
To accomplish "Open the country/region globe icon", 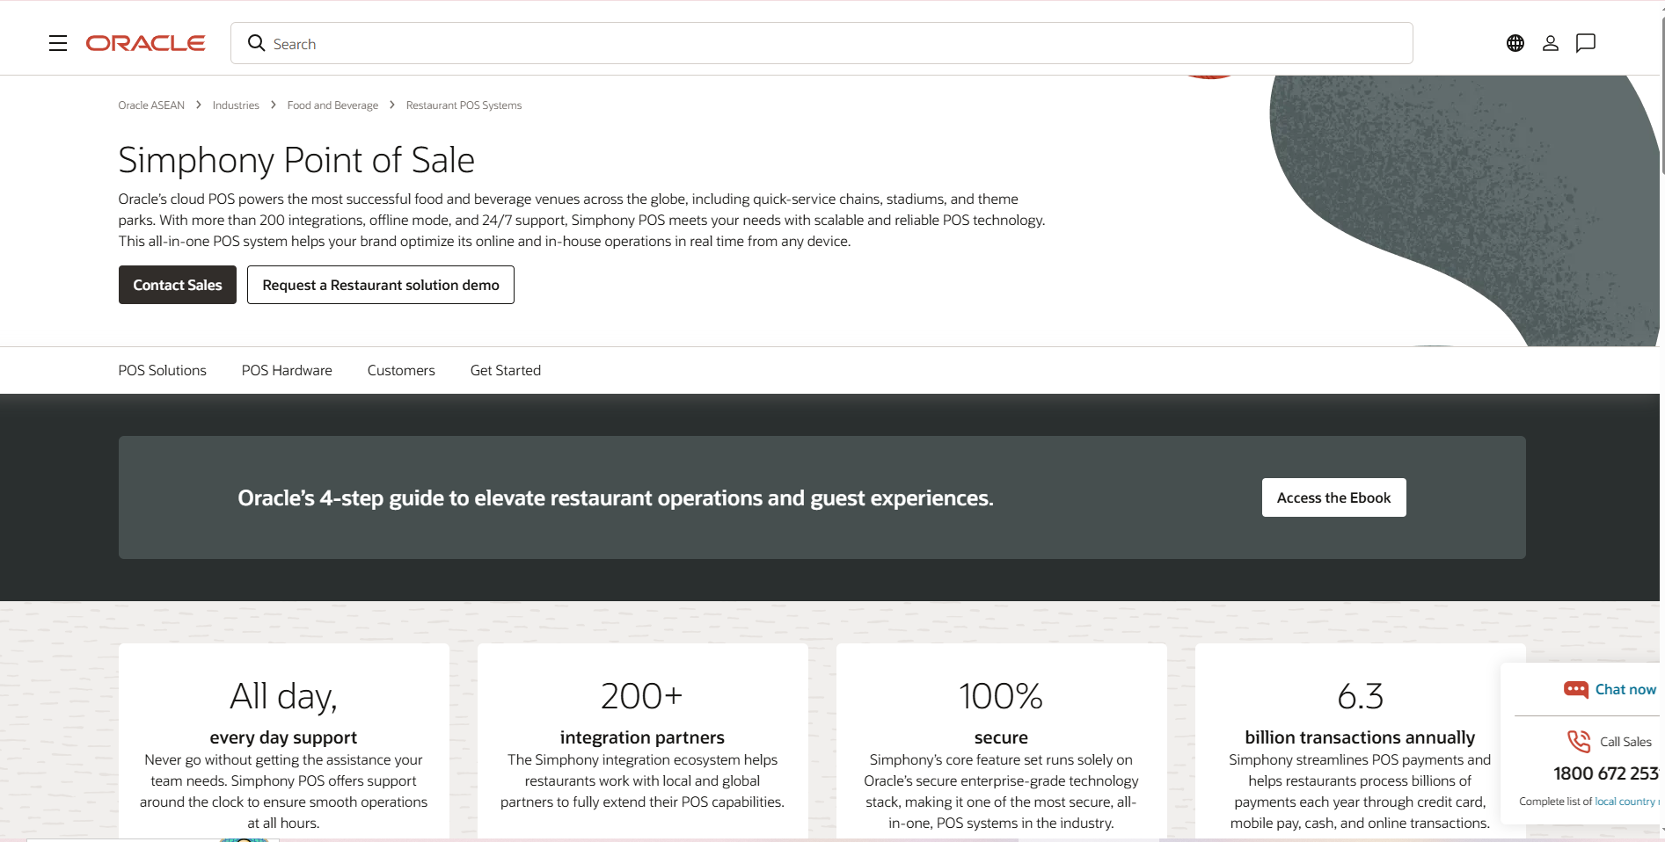I will pyautogui.click(x=1515, y=43).
